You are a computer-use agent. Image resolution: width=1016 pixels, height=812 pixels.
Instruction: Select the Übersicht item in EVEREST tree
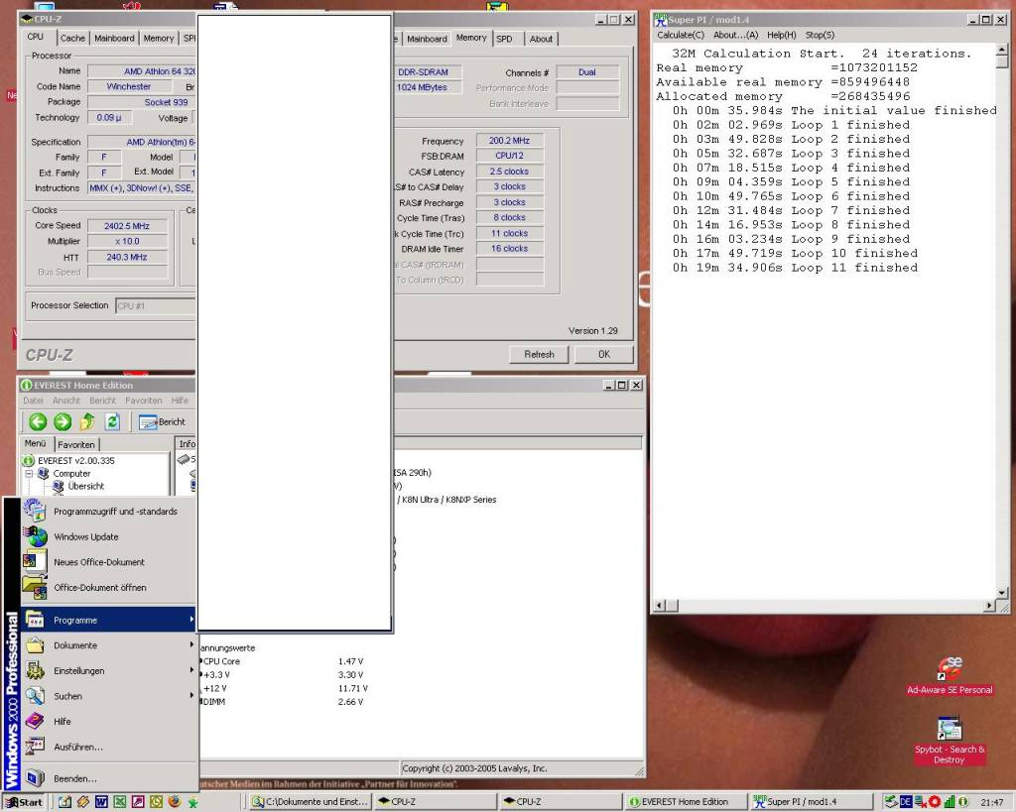coord(85,486)
